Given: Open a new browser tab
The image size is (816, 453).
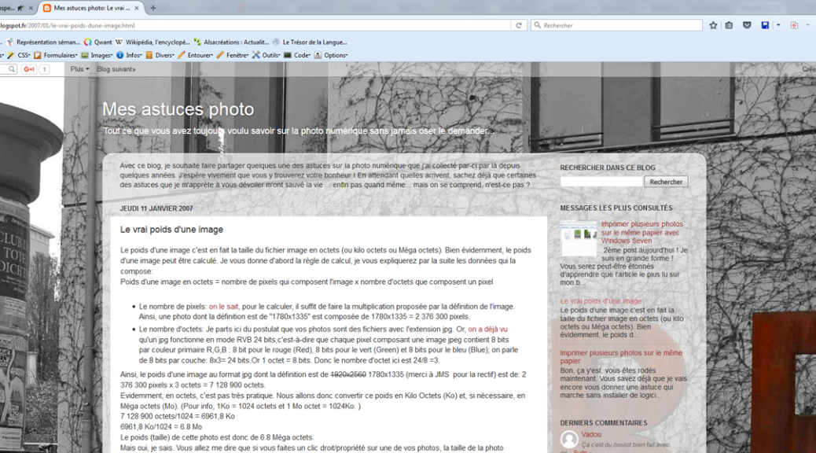Looking at the screenshot, I should click(x=153, y=8).
